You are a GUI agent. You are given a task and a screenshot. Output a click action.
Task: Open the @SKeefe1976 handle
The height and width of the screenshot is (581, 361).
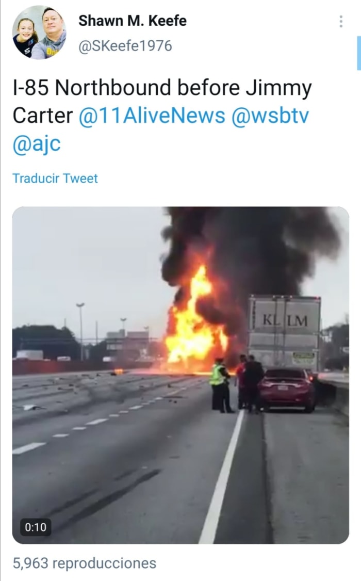click(x=125, y=46)
